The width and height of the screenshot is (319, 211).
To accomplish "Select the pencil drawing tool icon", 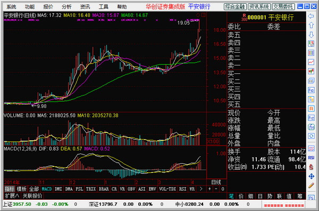I will pyautogui.click(x=311, y=185).
